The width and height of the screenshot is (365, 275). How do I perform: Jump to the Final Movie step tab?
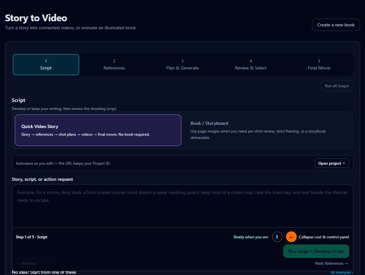tap(319, 65)
